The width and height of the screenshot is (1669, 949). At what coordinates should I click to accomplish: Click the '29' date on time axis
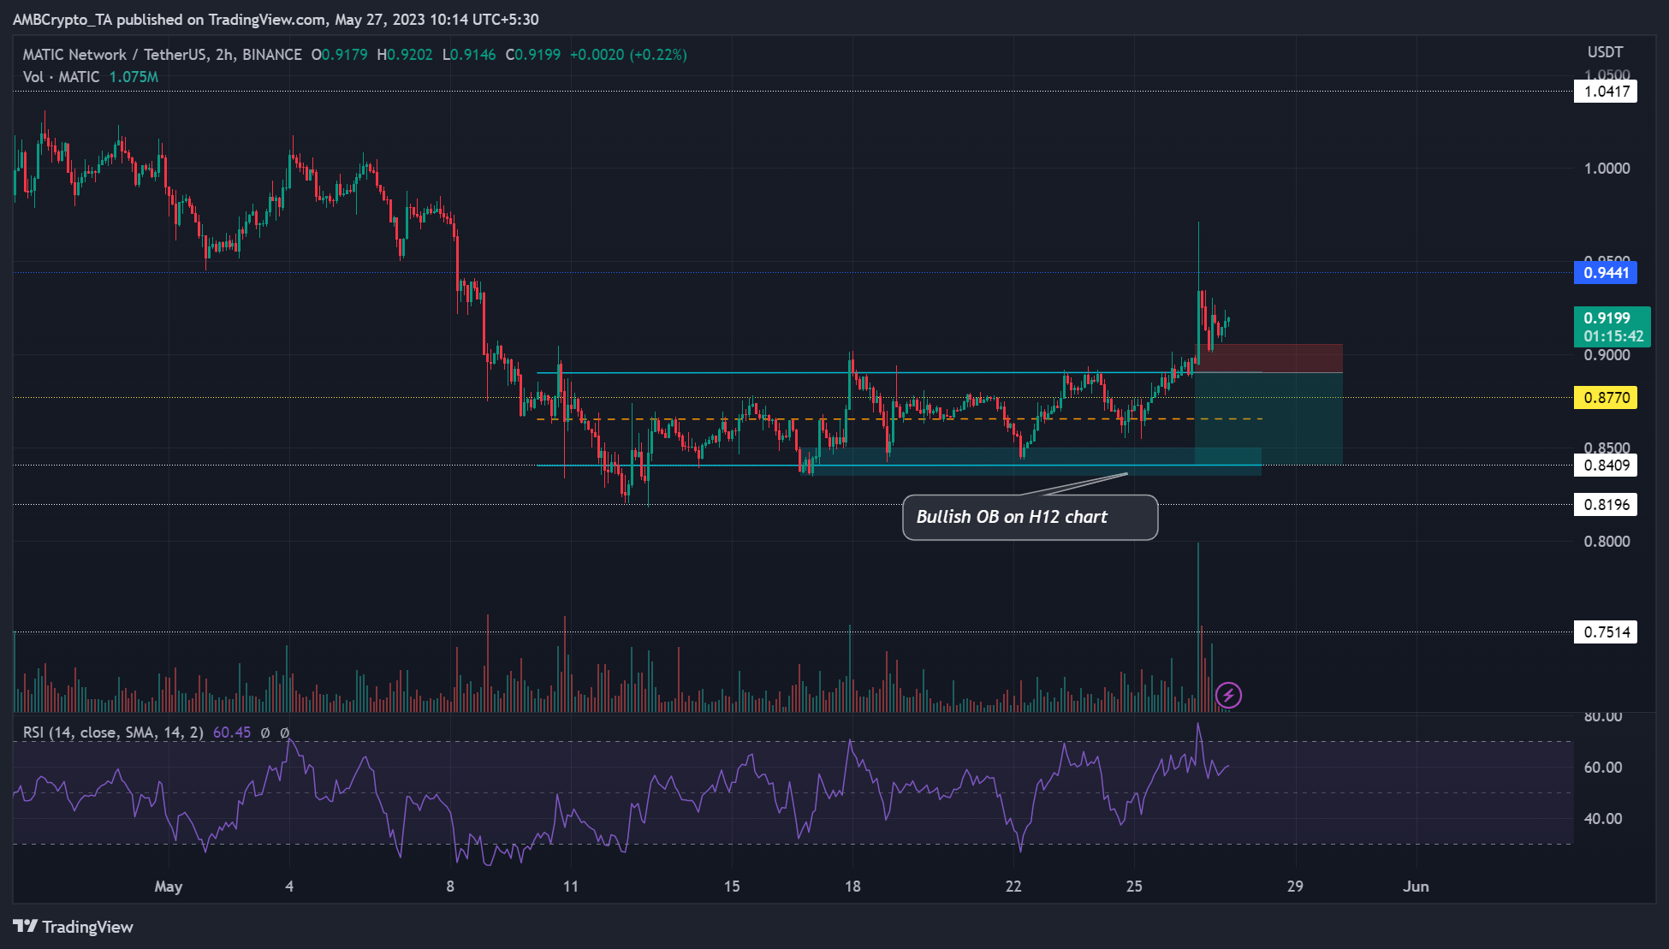pyautogui.click(x=1295, y=887)
